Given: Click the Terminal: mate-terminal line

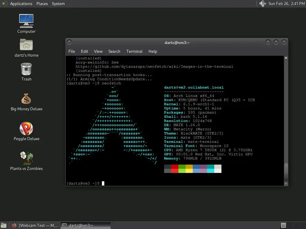Looking at the screenshot, I should 191,142.
